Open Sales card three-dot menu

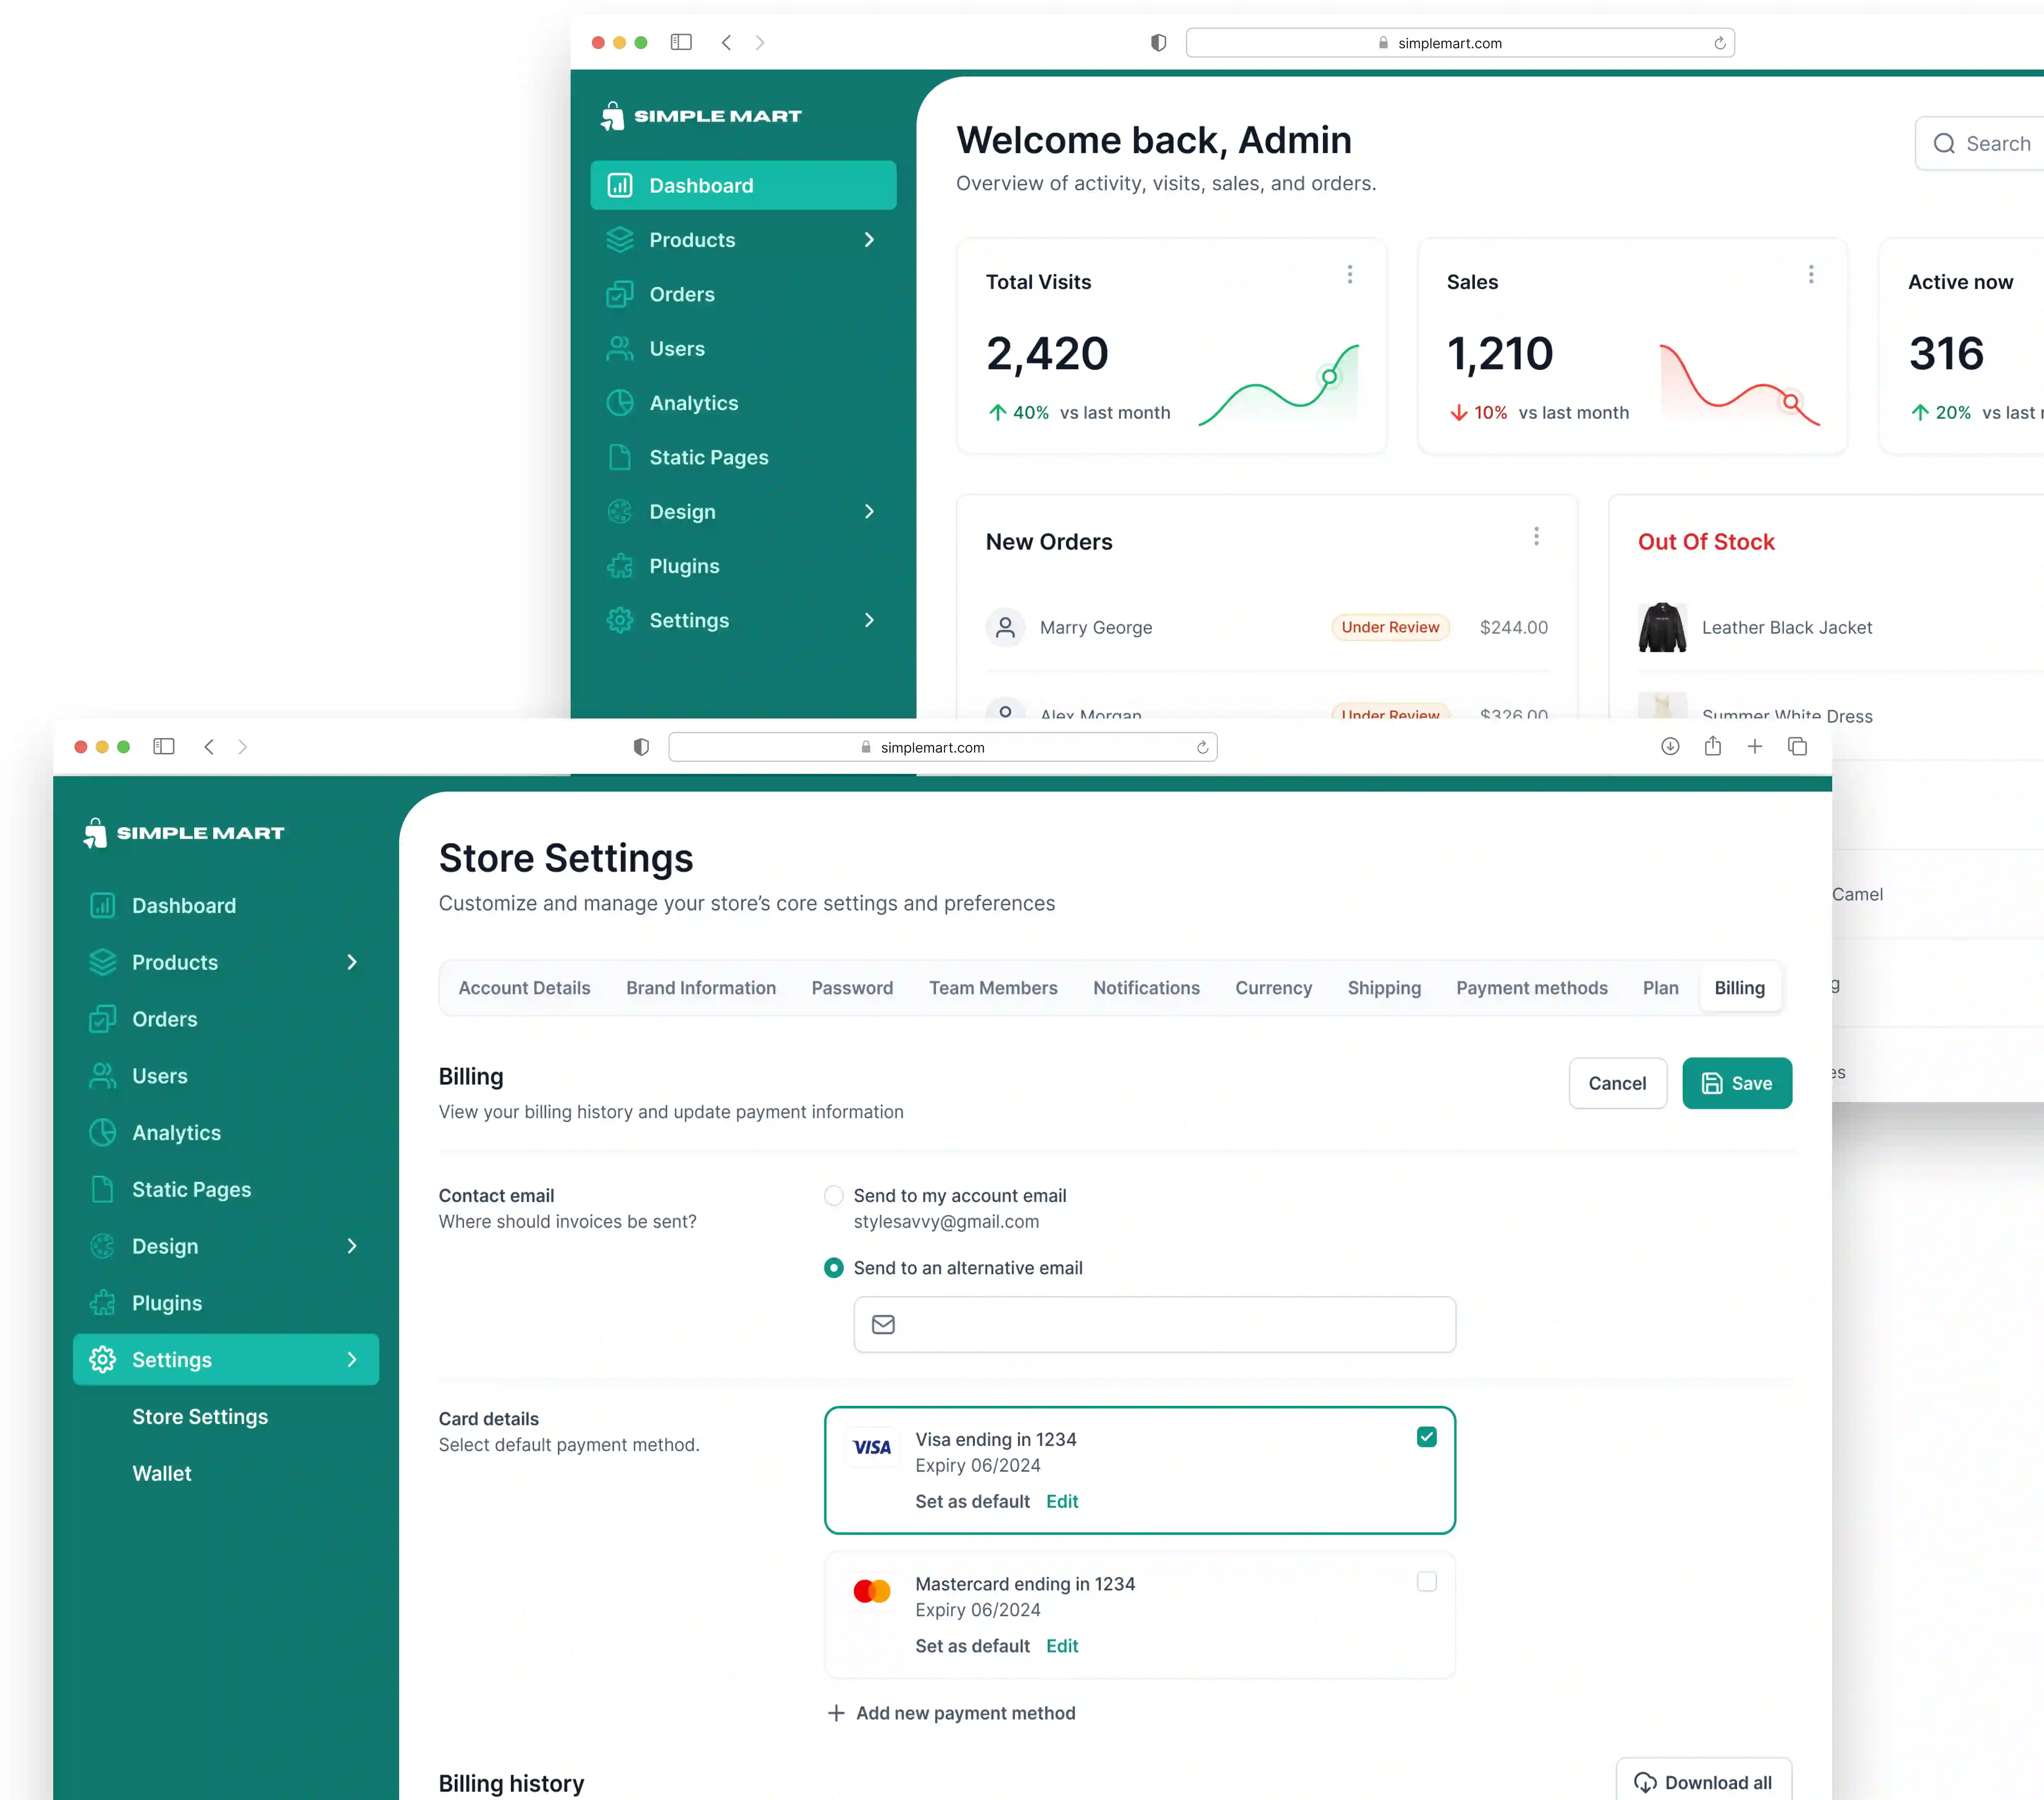tap(1811, 274)
